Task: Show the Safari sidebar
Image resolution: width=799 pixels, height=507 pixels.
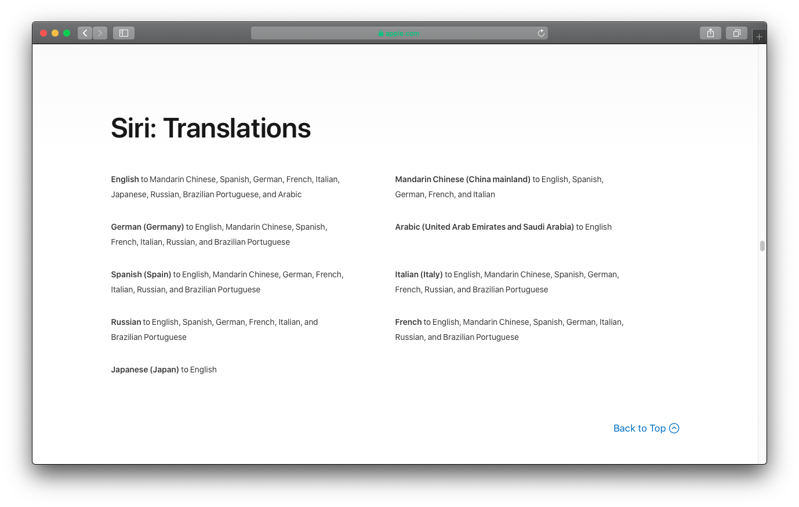Action: click(x=124, y=33)
